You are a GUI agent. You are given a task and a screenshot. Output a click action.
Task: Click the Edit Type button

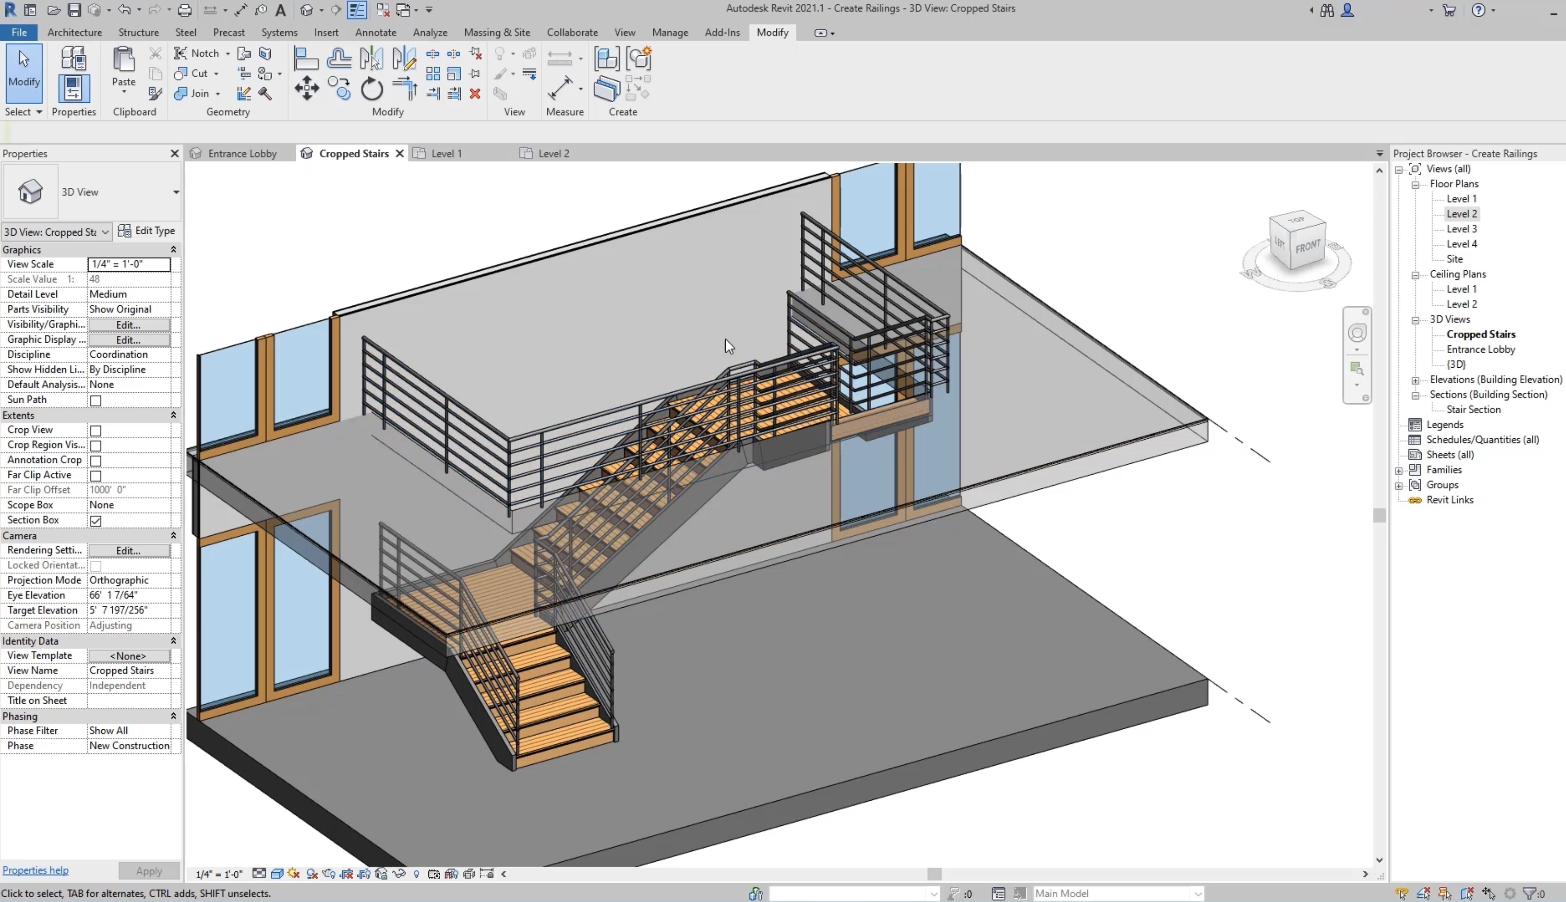point(147,230)
